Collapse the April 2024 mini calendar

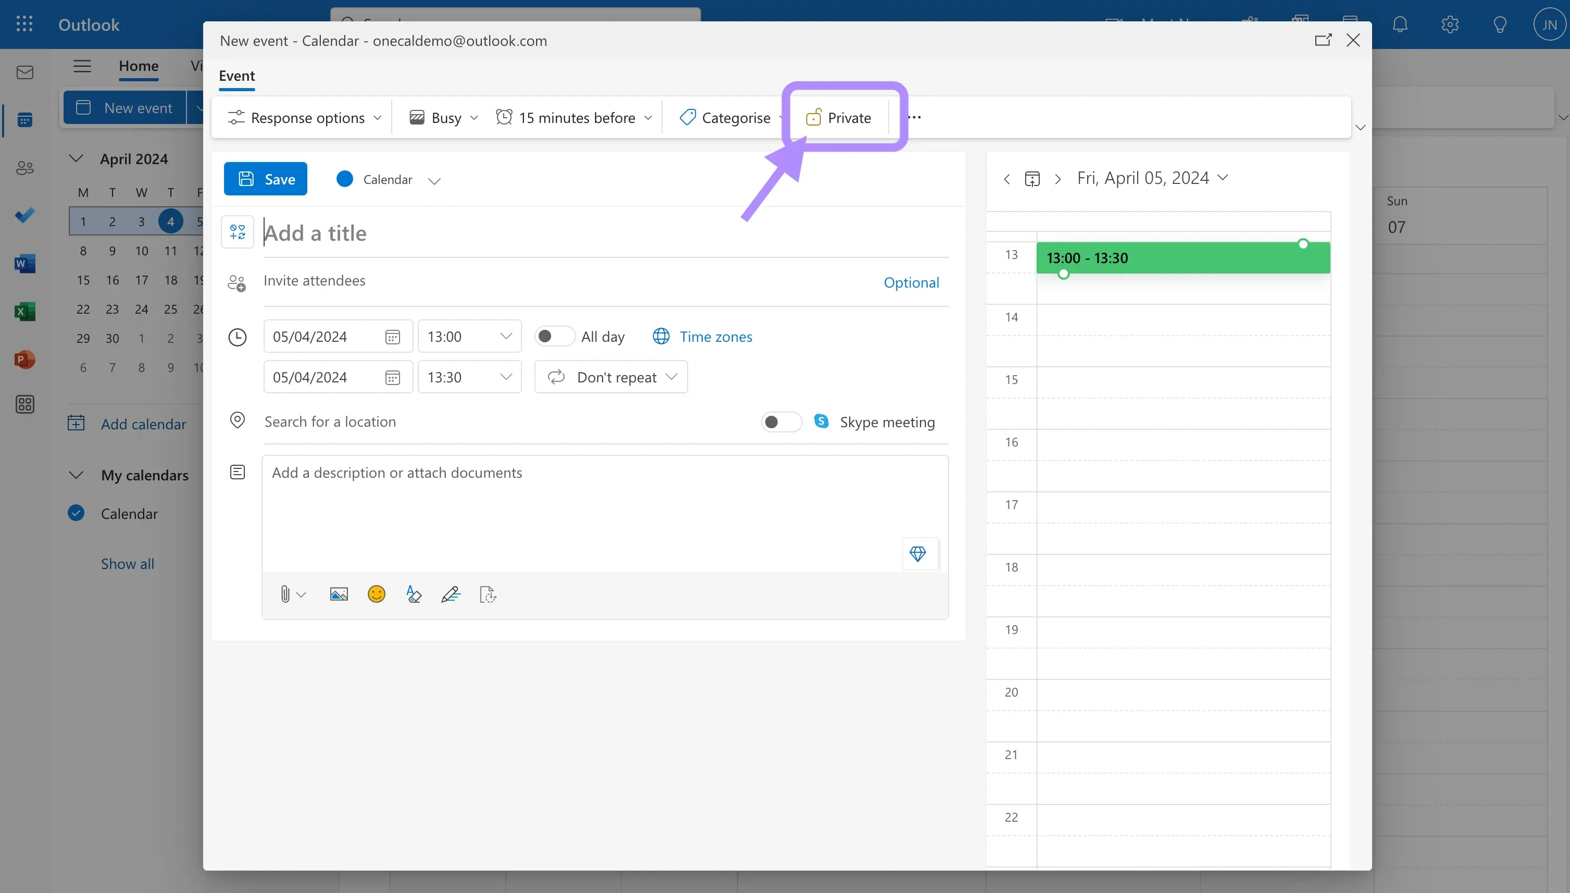point(76,158)
